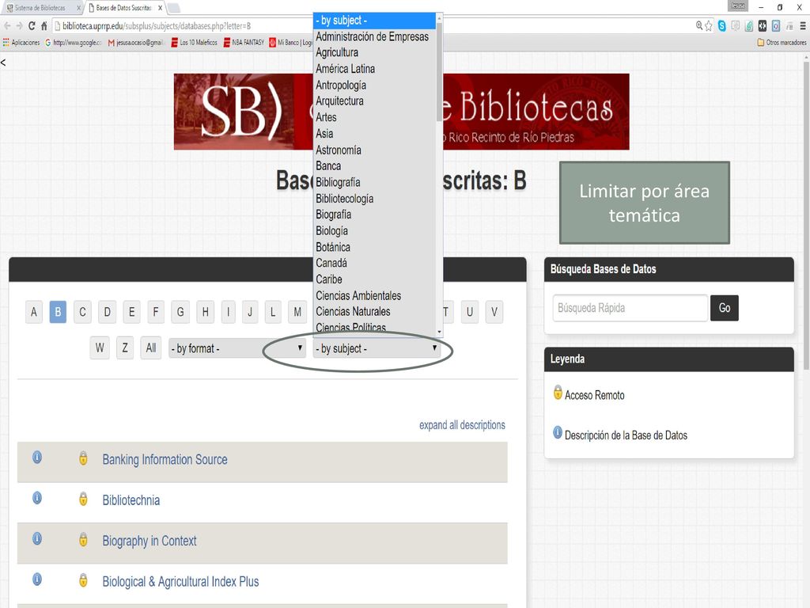Click into the Búsqueda Rápida search field
The width and height of the screenshot is (810, 608).
(630, 308)
